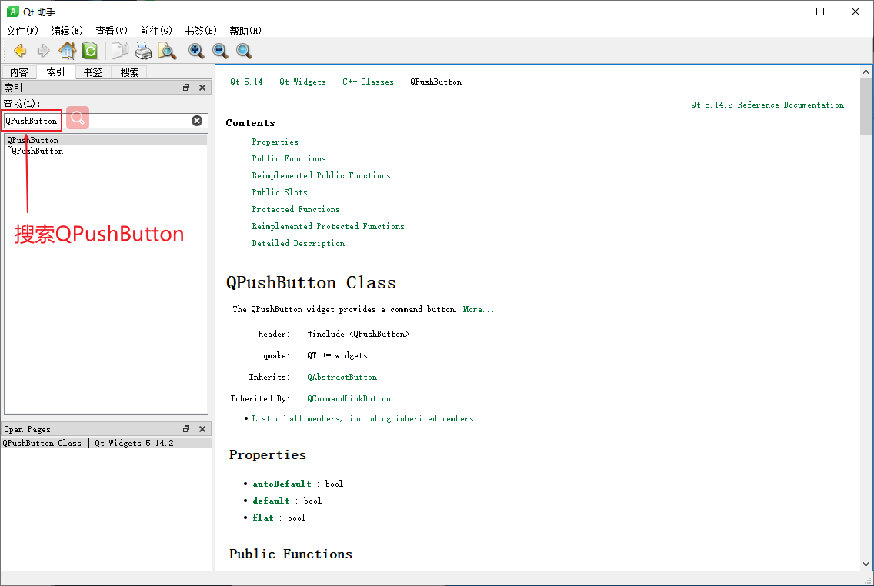The image size is (874, 586).
Task: Zoom in on the documentation
Action: click(196, 52)
